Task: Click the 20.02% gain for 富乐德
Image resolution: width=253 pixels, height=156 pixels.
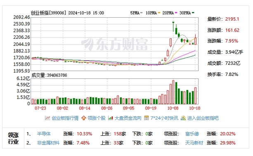Action: click(228, 134)
